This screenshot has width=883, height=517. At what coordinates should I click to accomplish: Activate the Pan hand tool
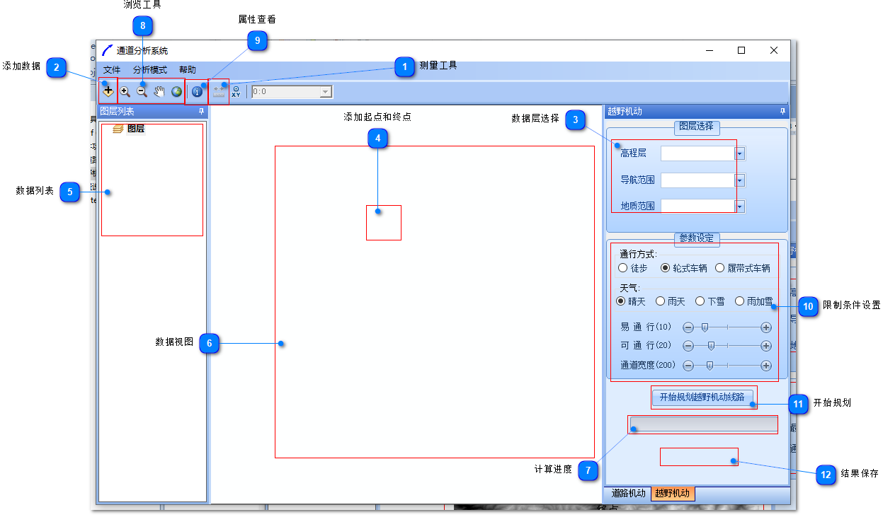[159, 91]
